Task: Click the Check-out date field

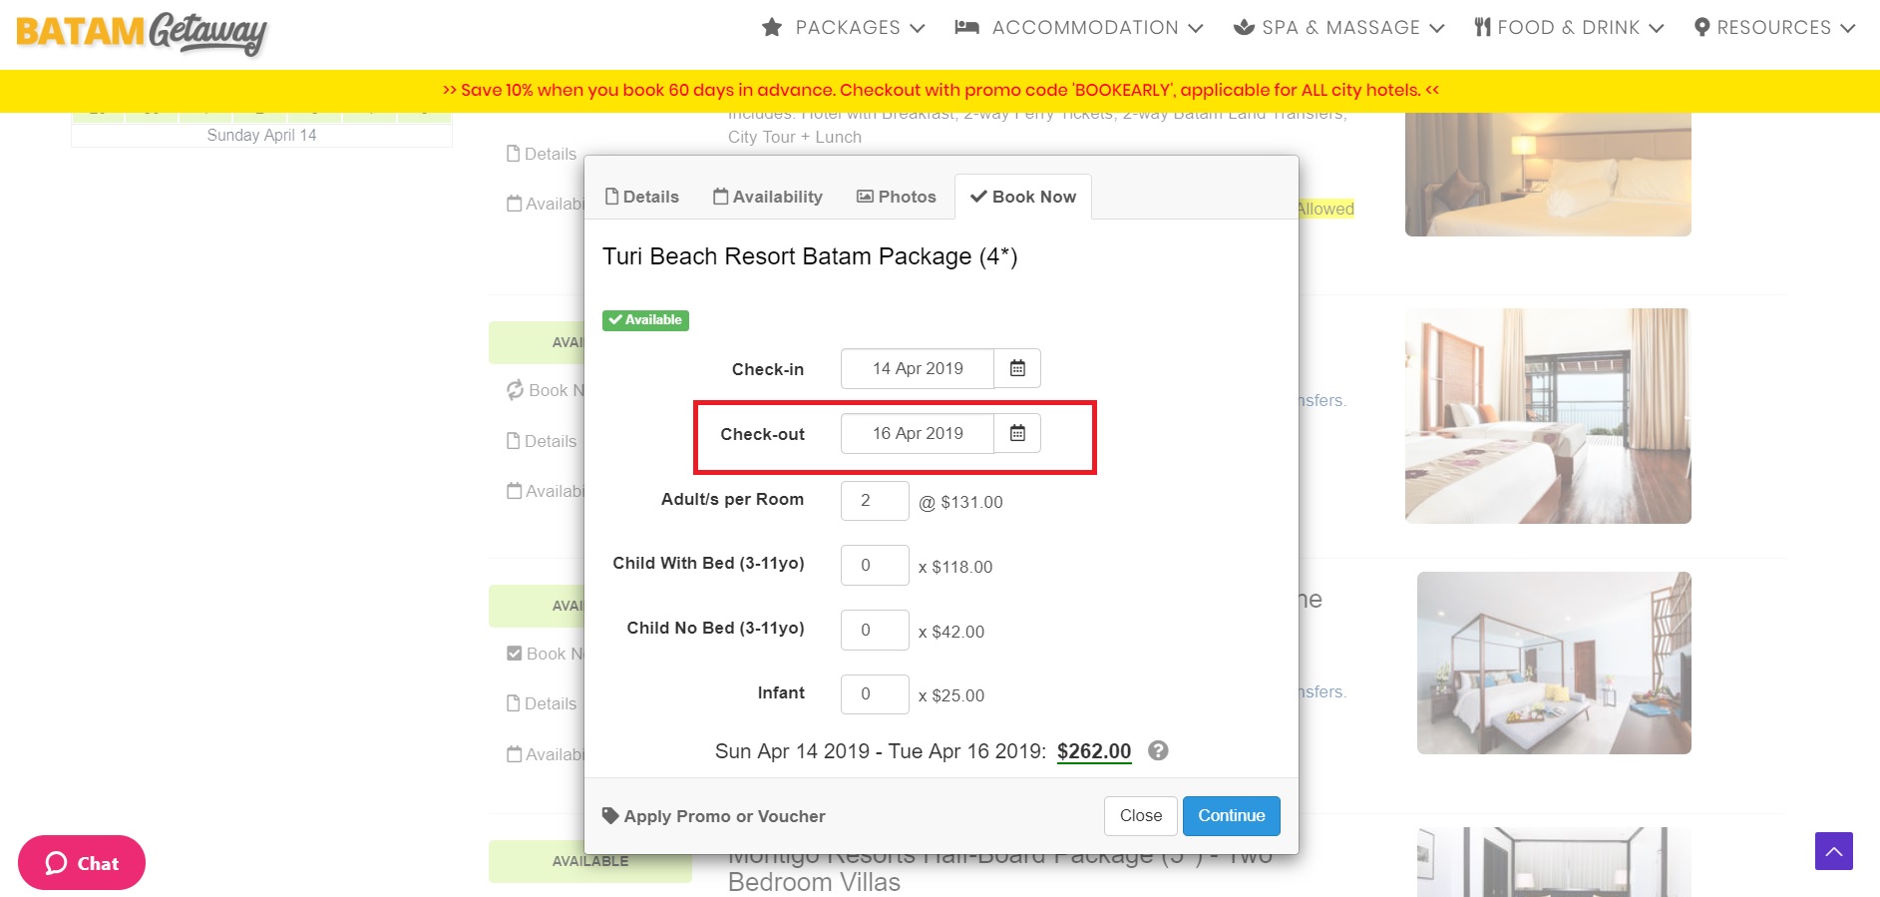Action: point(918,433)
